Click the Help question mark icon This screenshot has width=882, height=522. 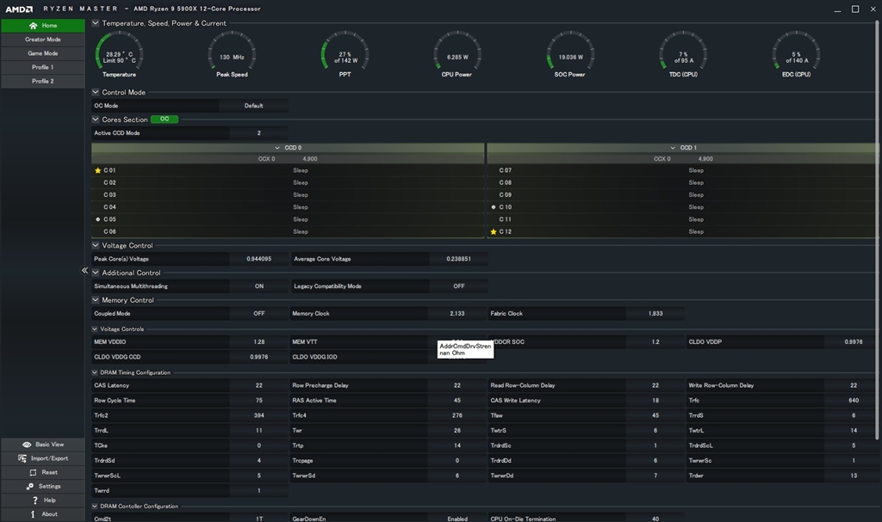pyautogui.click(x=35, y=500)
